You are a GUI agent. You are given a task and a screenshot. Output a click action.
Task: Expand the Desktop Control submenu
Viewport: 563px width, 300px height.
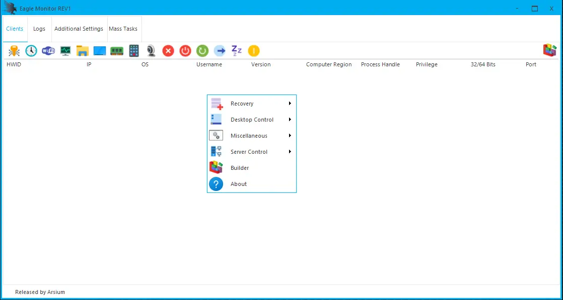(x=251, y=120)
